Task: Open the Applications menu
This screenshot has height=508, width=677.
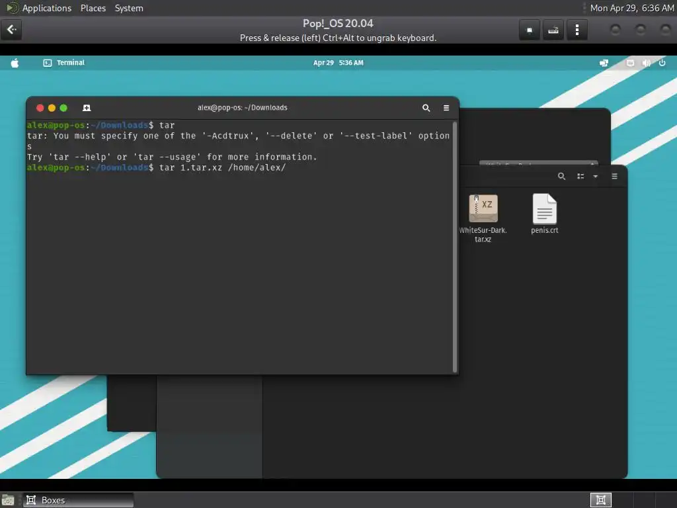Action: 47,8
